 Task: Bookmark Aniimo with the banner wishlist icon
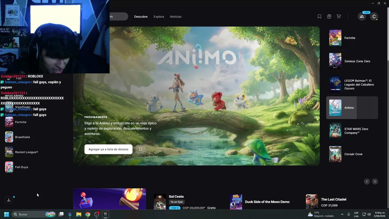(140, 149)
